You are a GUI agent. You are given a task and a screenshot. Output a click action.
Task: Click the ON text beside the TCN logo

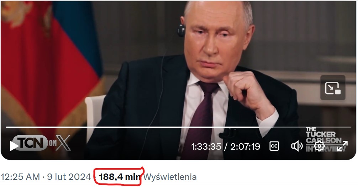click(52, 143)
